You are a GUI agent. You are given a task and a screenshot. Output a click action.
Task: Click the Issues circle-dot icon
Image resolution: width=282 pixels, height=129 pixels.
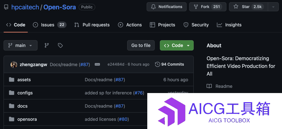point(36,25)
